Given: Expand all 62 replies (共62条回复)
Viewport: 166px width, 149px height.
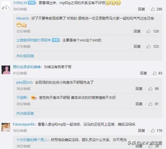Looking at the screenshot, I should tap(25, 56).
